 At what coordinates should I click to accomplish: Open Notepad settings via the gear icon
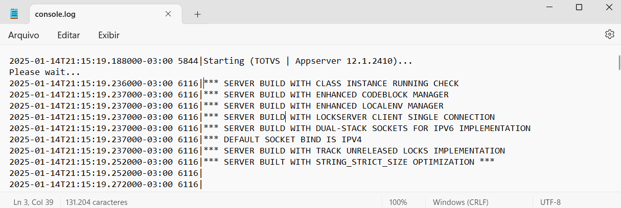tap(609, 34)
